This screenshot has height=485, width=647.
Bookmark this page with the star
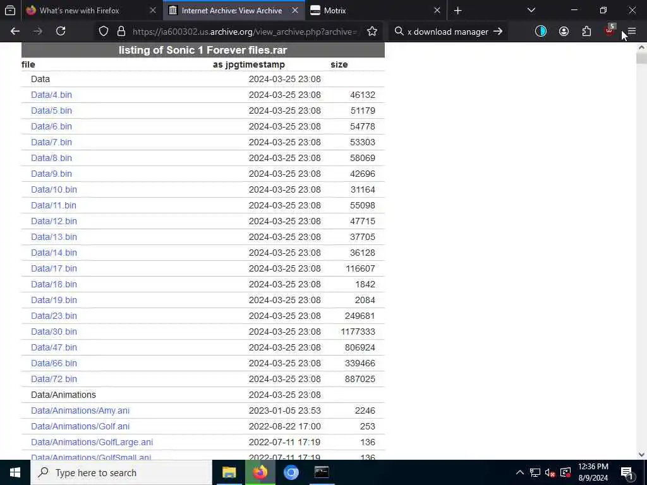372,32
